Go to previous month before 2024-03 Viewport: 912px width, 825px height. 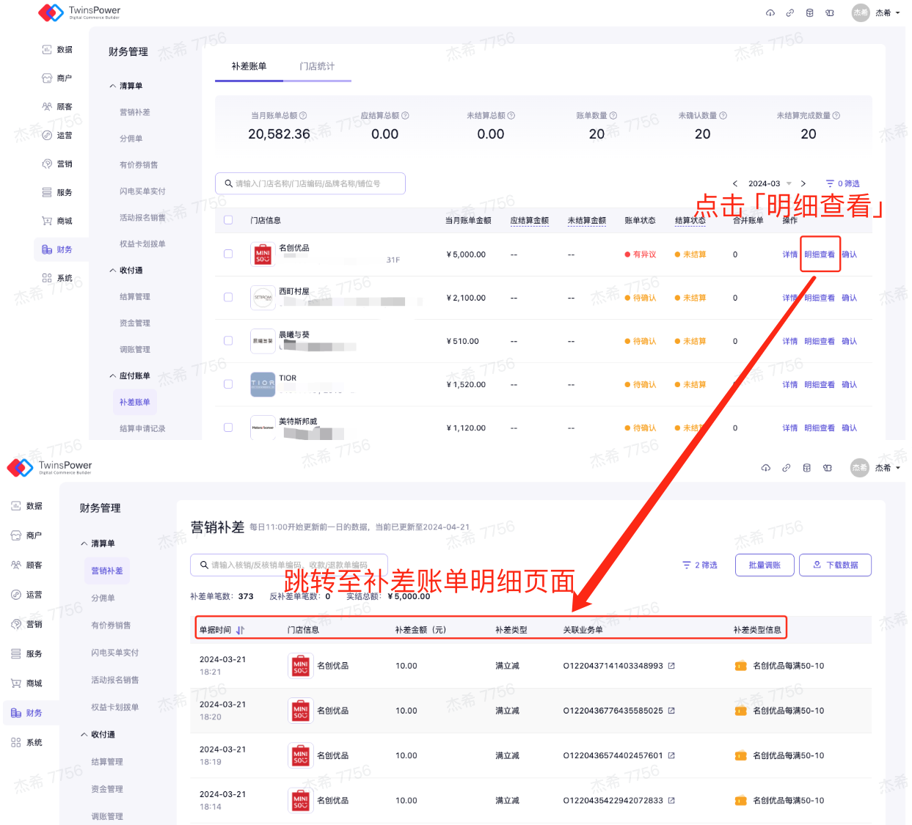pos(735,184)
